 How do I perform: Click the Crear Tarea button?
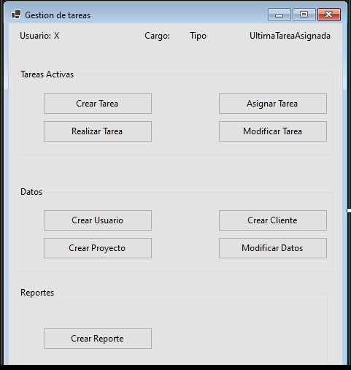tap(98, 104)
